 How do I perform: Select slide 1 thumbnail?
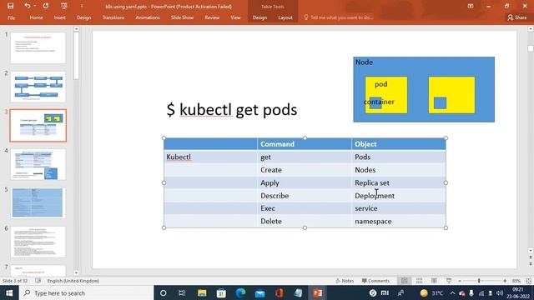38,47
